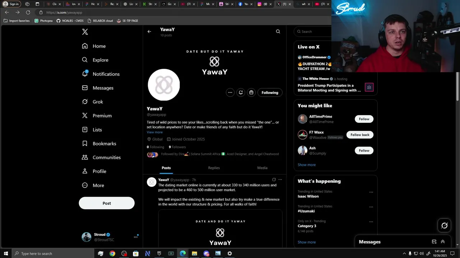The height and width of the screenshot is (258, 460).
Task: Open Lists in the sidebar
Action: pos(92,130)
